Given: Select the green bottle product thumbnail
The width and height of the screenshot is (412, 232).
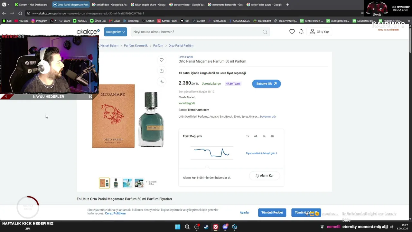Looking at the screenshot, I should tap(116, 183).
